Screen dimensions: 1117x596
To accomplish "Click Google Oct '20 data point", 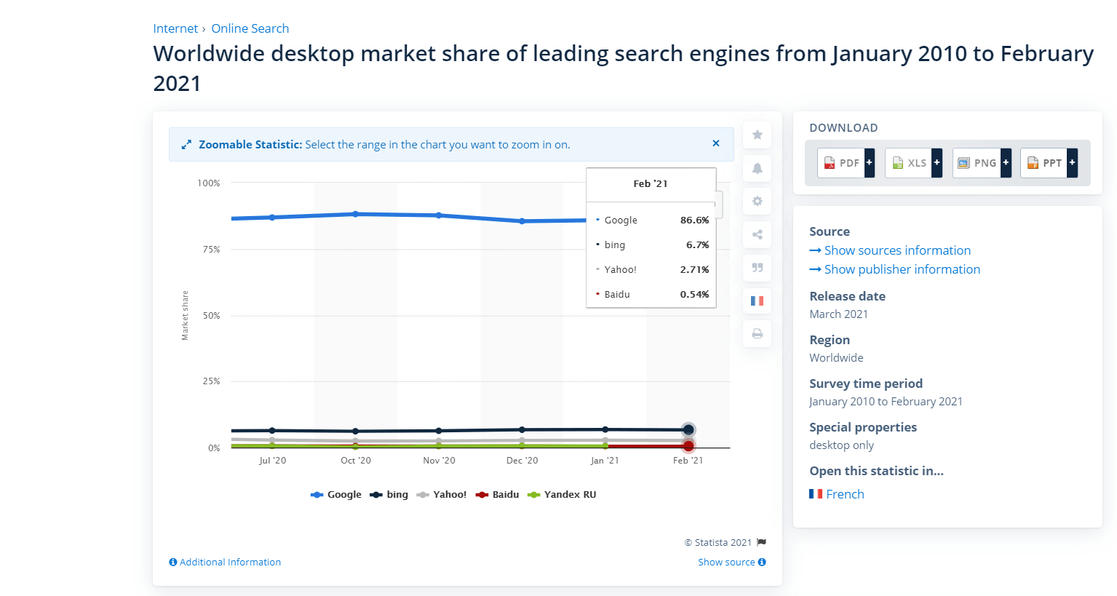I will pyautogui.click(x=355, y=214).
